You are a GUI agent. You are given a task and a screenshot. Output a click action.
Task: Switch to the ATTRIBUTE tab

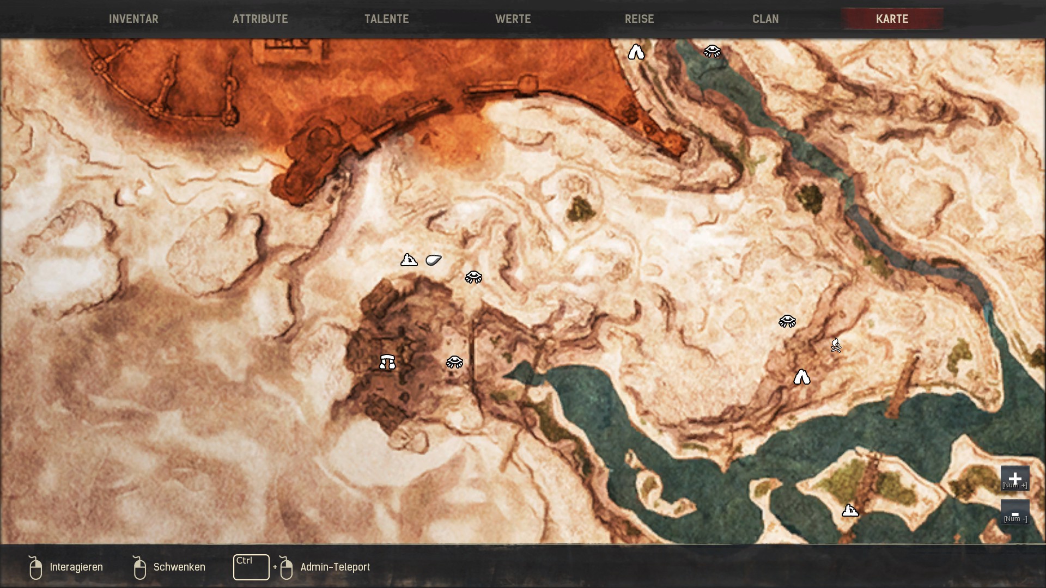pos(260,19)
